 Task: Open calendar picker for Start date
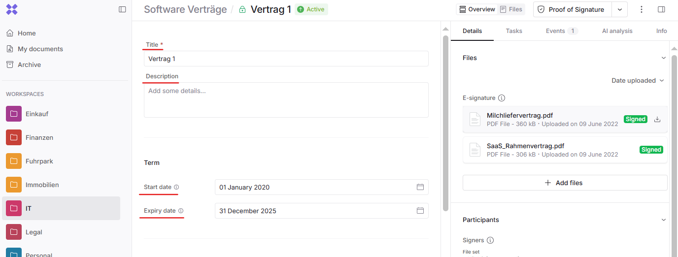point(420,187)
